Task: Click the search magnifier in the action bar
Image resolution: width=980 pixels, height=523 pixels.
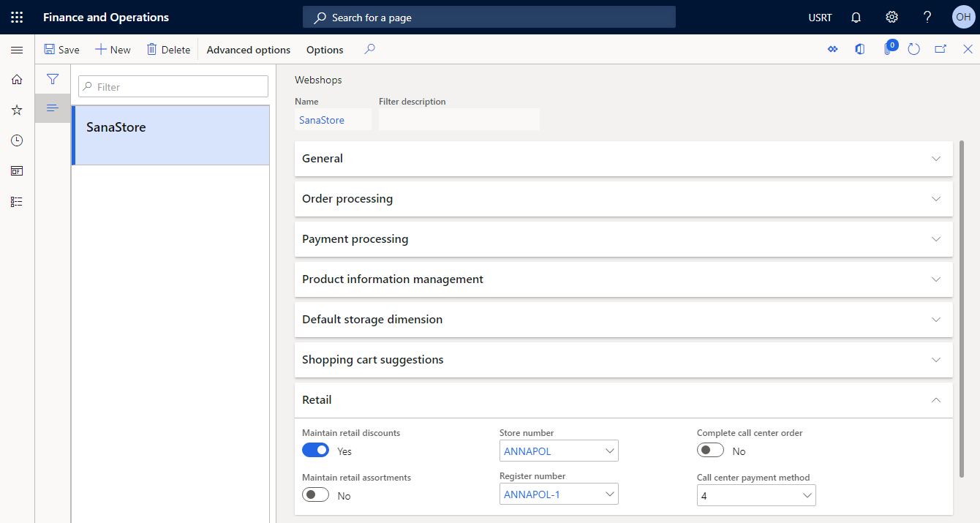Action: coord(370,50)
